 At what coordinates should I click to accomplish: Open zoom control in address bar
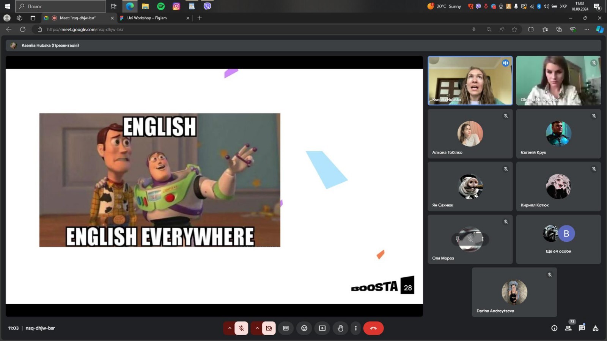[x=489, y=29]
